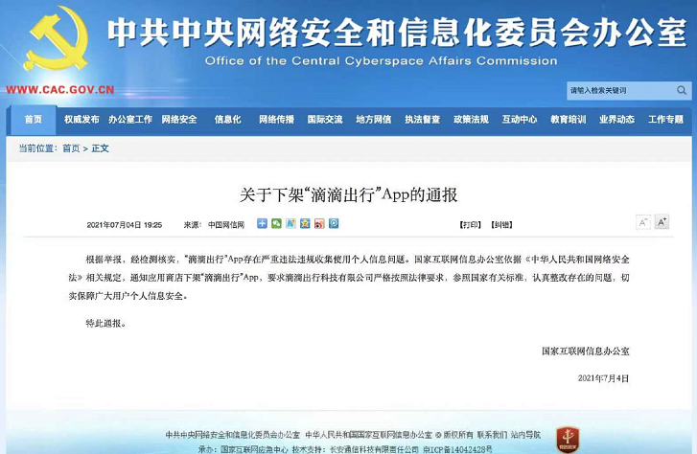
Task: Click the 联系我们 footer link
Action: [x=492, y=435]
